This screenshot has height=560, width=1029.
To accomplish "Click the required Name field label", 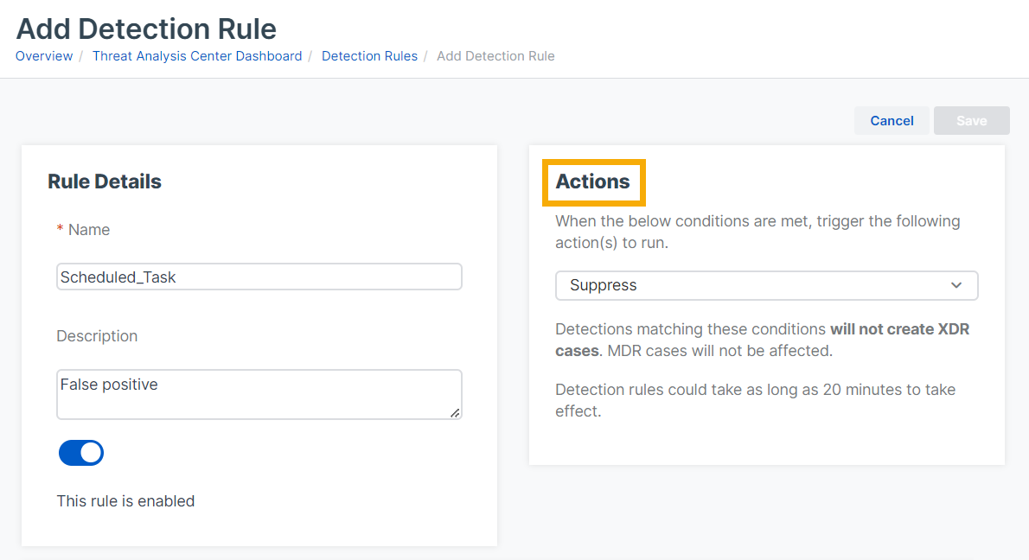I will point(88,230).
